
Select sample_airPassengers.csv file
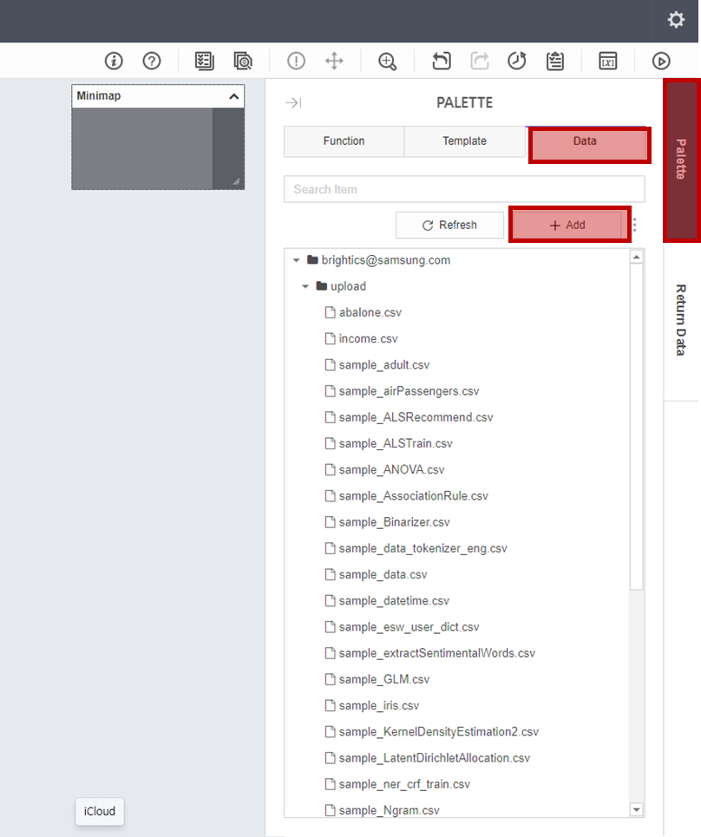click(409, 390)
